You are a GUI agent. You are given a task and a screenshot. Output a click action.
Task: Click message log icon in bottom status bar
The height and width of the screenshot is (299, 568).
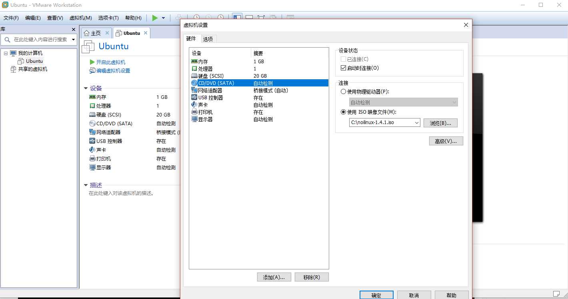556,294
